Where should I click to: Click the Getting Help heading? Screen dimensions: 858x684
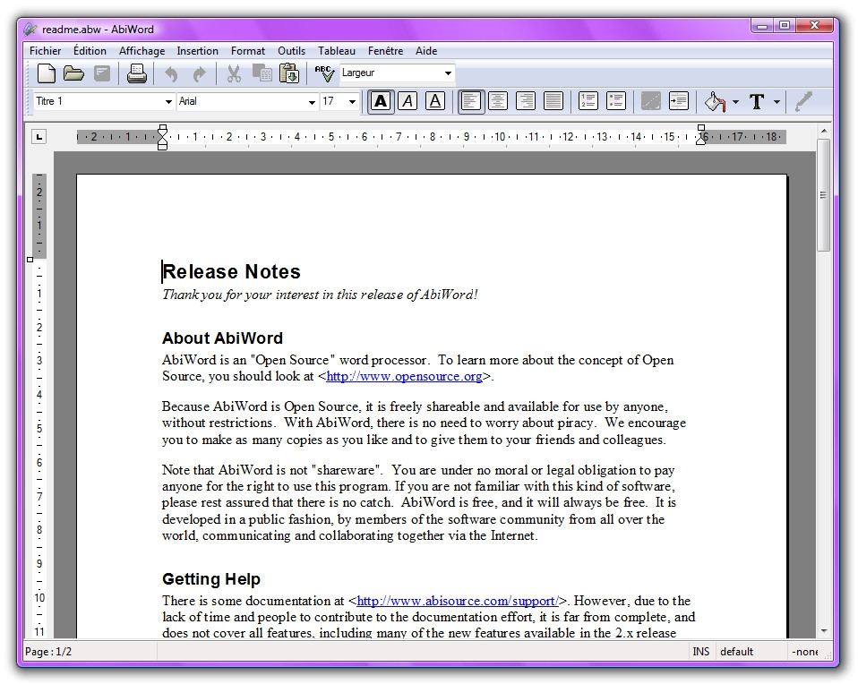[x=211, y=579]
